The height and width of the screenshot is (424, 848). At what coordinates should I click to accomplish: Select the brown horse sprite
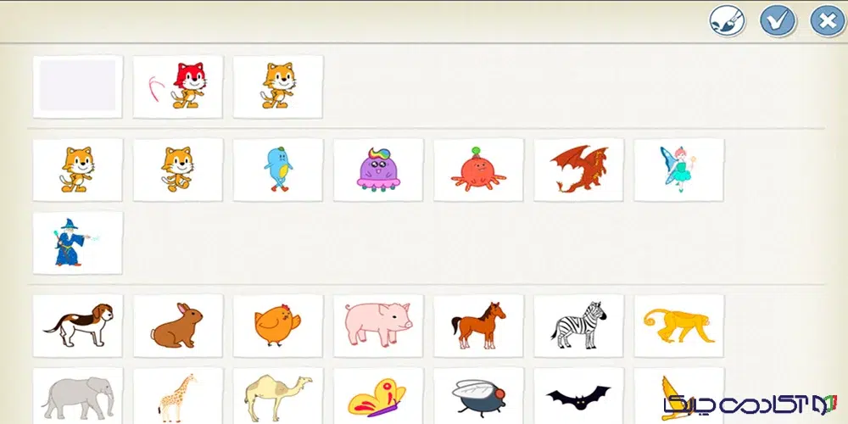click(x=478, y=326)
